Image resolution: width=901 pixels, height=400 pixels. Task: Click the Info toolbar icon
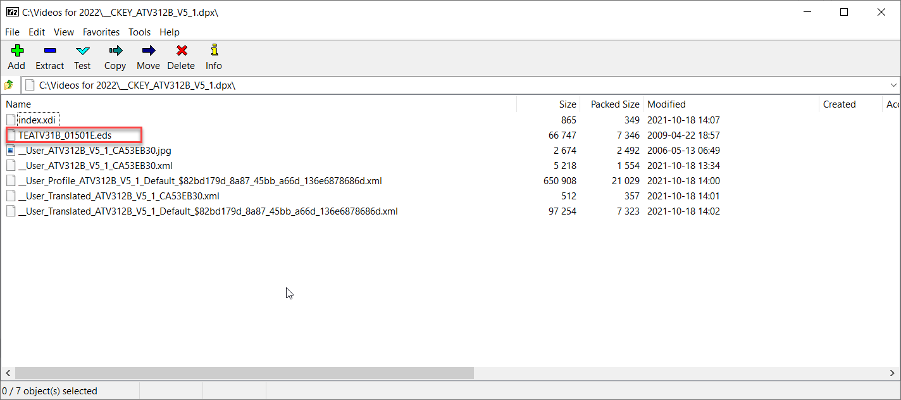pos(214,50)
